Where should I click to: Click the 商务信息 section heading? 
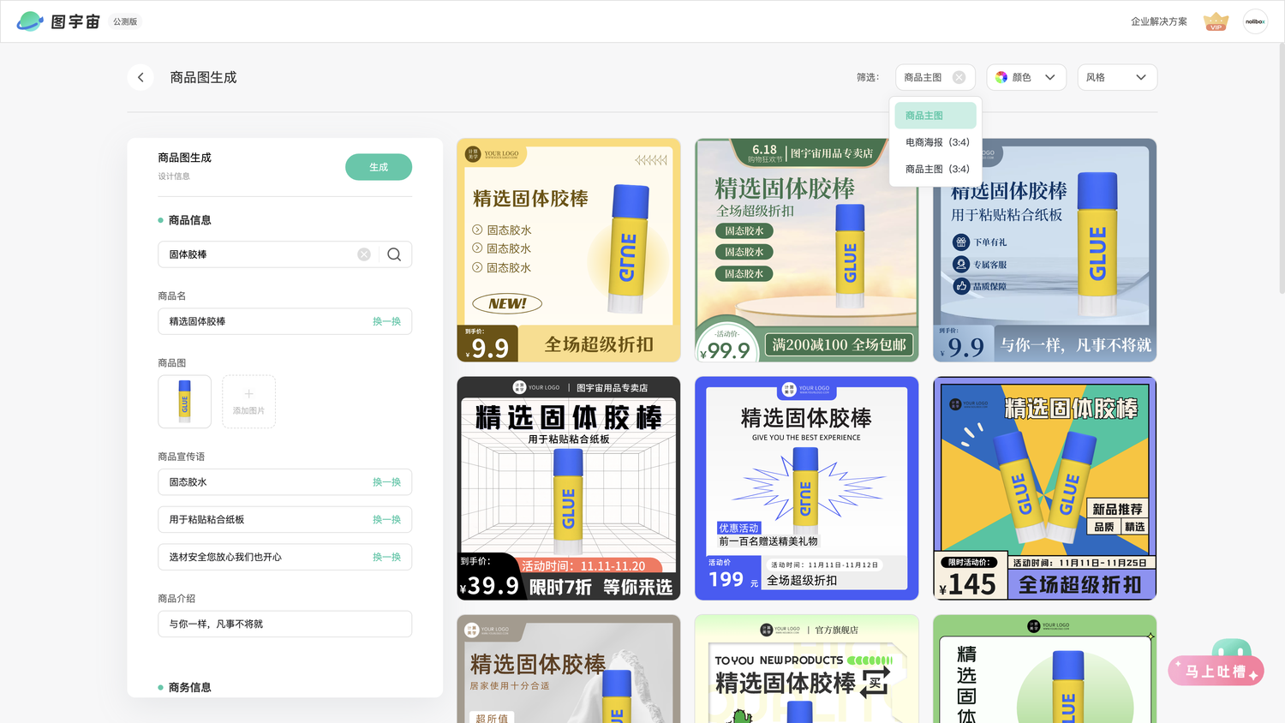[x=189, y=687]
